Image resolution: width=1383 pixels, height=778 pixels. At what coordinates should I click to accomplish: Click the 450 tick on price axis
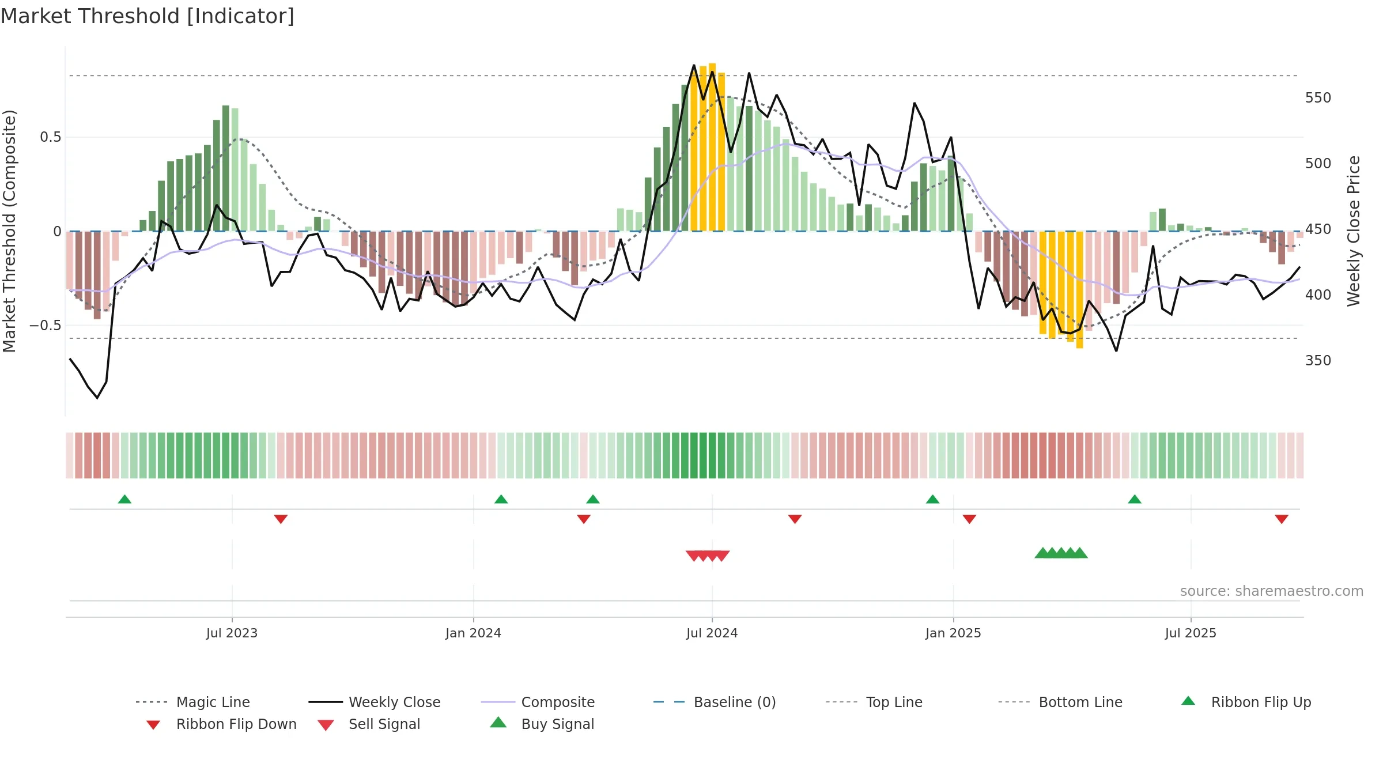[1318, 229]
